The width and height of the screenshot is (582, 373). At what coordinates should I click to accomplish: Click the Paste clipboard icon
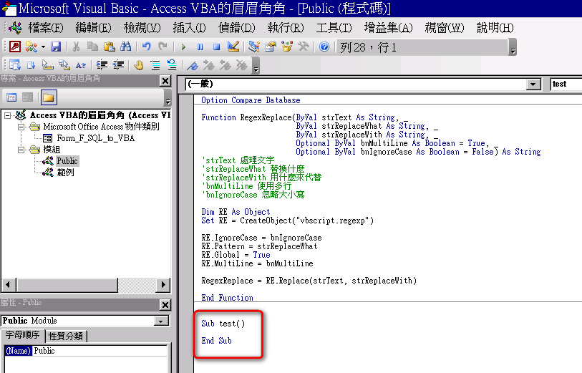[109, 47]
